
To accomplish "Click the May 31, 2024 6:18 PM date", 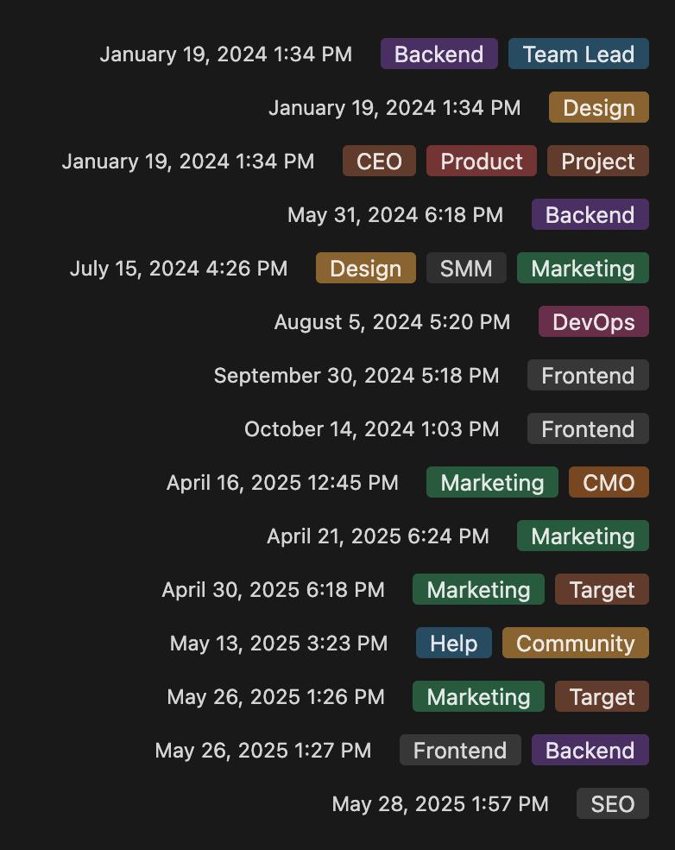I will [395, 215].
